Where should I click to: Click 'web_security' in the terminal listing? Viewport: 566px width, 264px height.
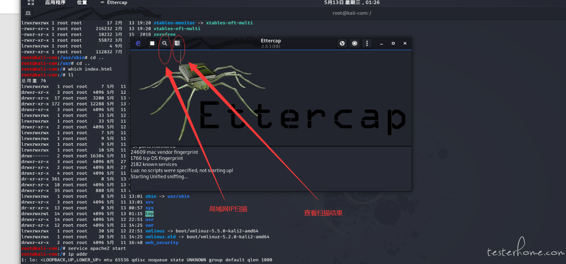pyautogui.click(x=162, y=242)
